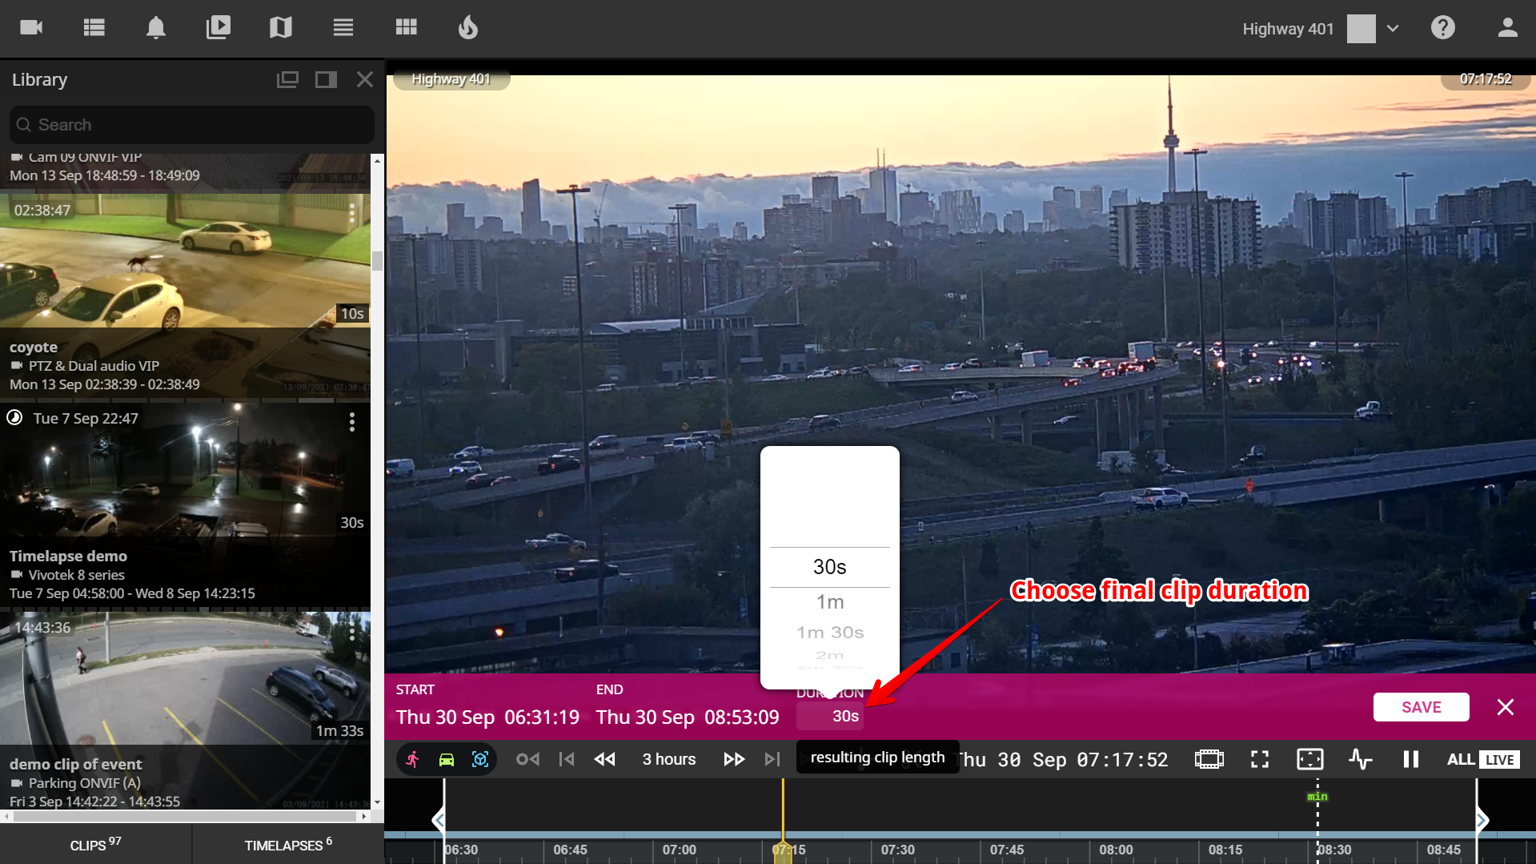
Task: Expand the Highway 401 camera dropdown
Action: (x=1393, y=29)
